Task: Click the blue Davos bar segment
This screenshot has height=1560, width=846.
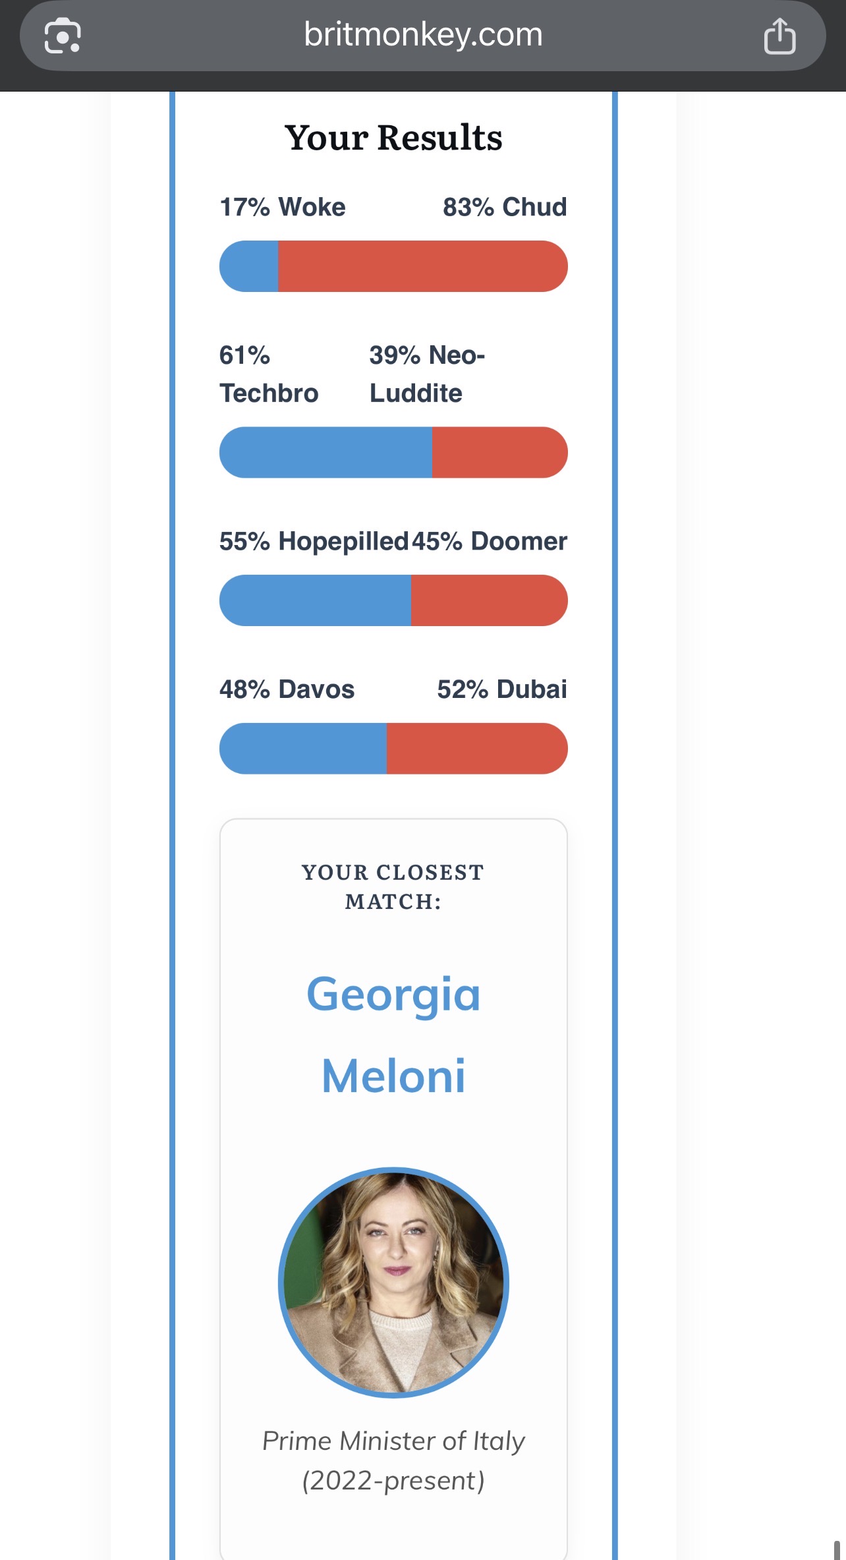Action: 303,749
